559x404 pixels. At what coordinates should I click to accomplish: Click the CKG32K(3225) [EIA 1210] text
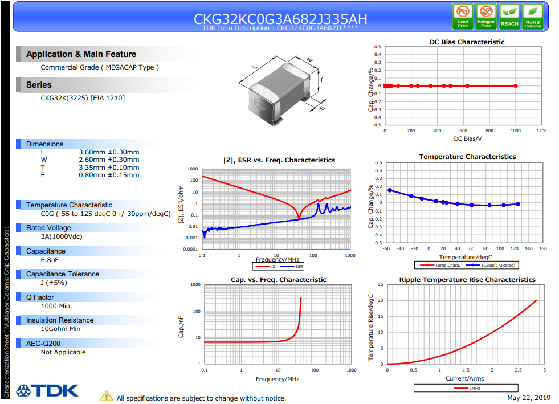point(83,98)
